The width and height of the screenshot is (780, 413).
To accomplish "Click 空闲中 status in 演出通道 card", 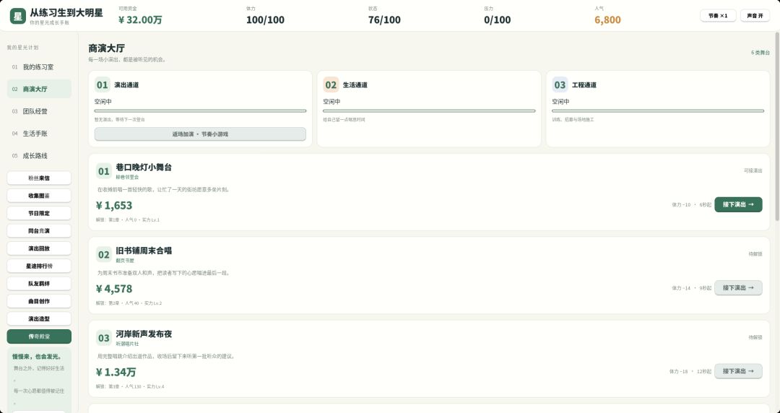I will pos(103,102).
